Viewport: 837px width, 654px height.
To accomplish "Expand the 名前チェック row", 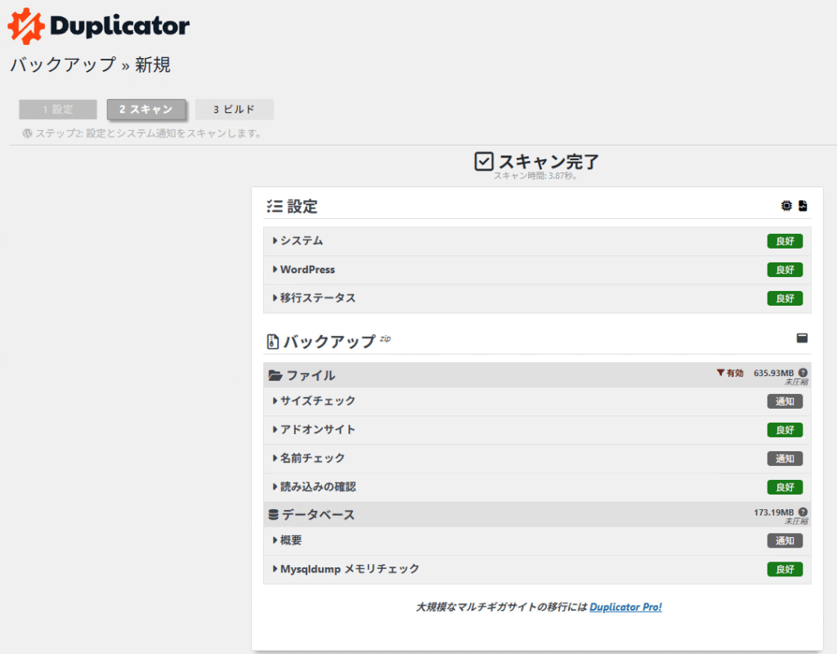I will coord(312,459).
